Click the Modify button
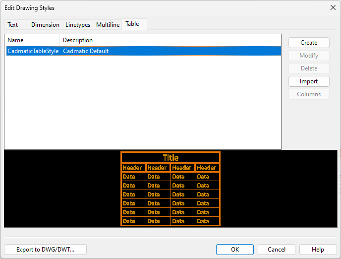 (309, 56)
